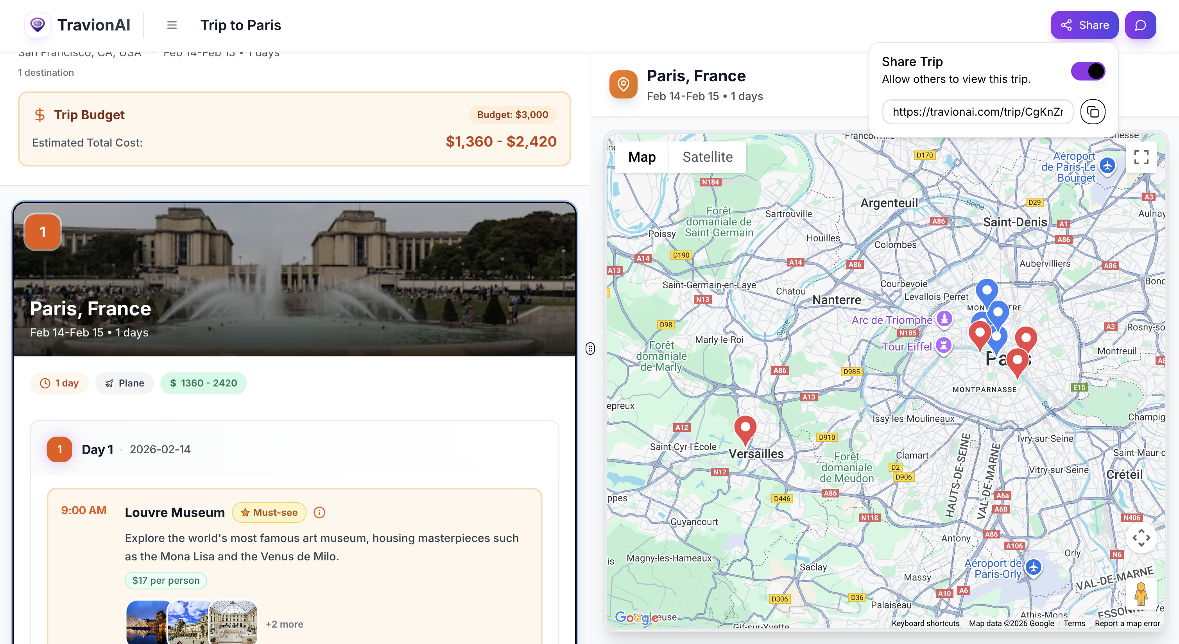The width and height of the screenshot is (1179, 644).
Task: Open Keyboard shortcuts on map
Action: point(925,623)
